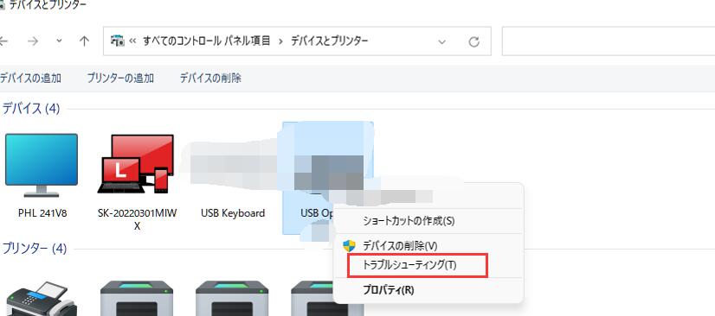The height and width of the screenshot is (316, 715).
Task: Click the back navigation arrow
Action: (3, 41)
